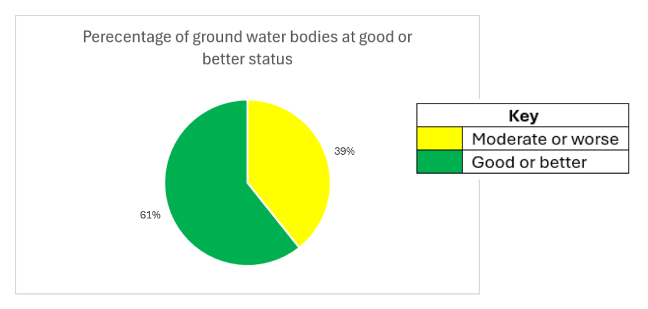Viewport: 648px width, 309px height.
Task: Click the word Good in the key
Action: tap(490, 162)
